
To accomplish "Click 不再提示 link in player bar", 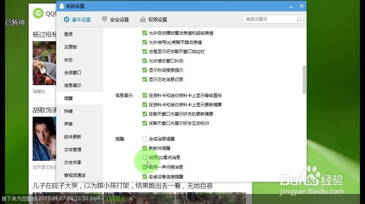I will pos(115,199).
